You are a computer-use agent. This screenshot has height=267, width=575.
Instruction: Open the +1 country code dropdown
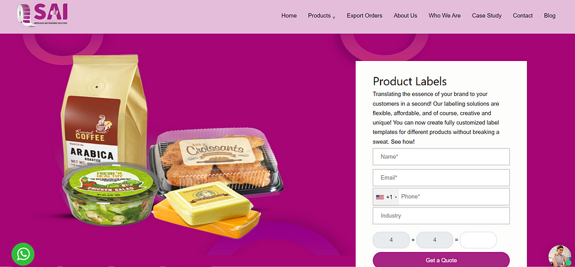point(386,197)
